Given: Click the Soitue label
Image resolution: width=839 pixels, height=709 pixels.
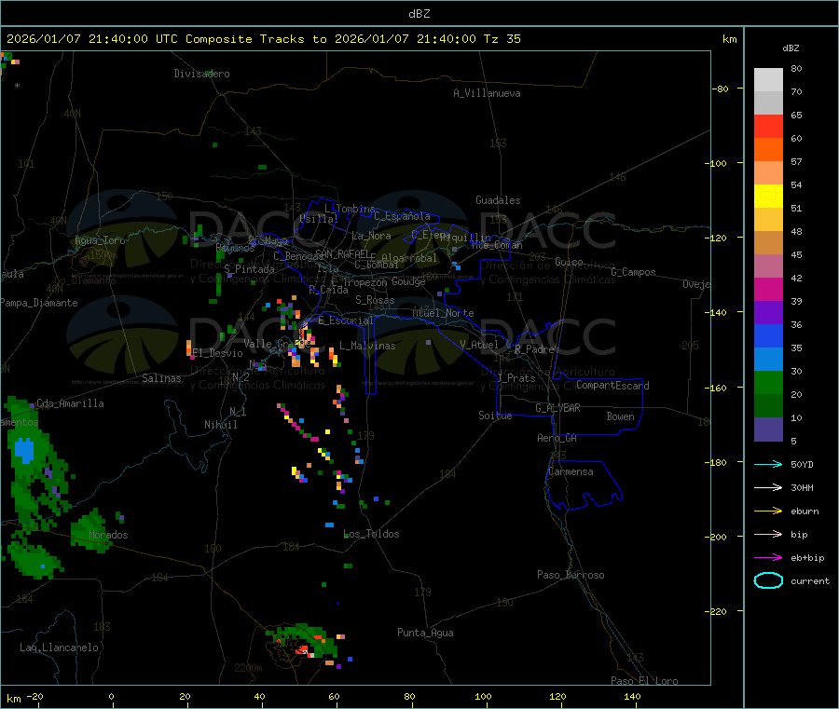Looking at the screenshot, I should [496, 416].
